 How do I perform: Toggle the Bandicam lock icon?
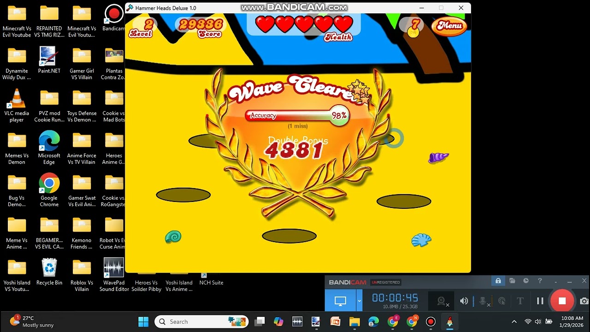498,281
